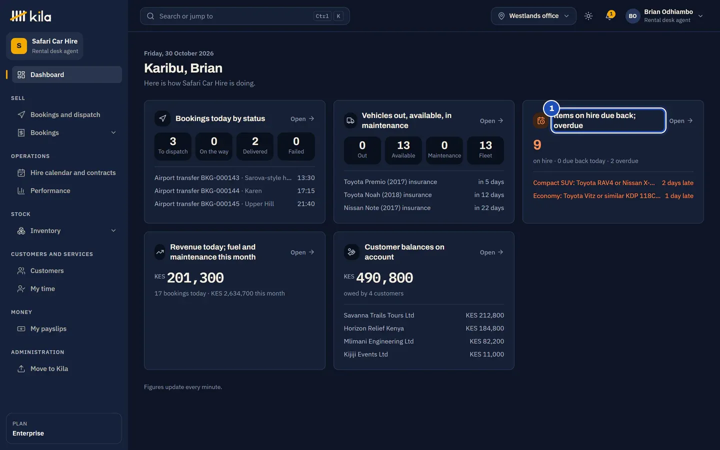Open the notifications bell
720x450 pixels.
point(609,16)
